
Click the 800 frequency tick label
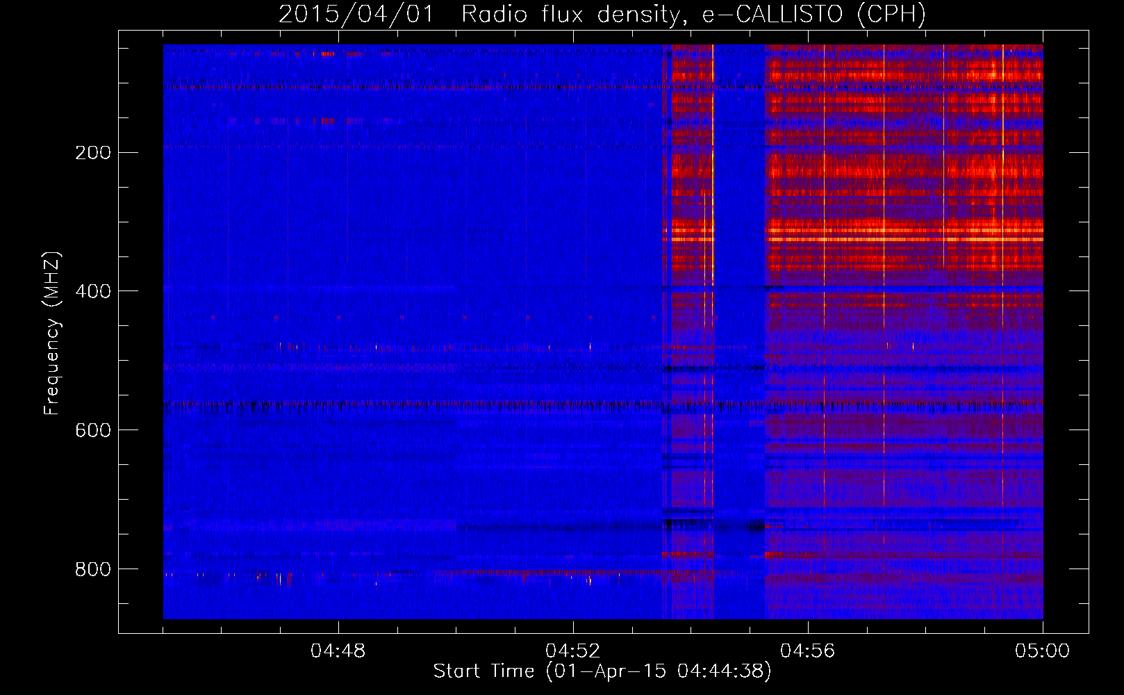coord(93,569)
